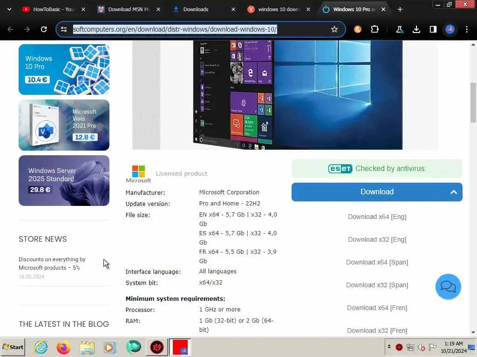
Task: Open the red square app in taskbar
Action: point(180,347)
